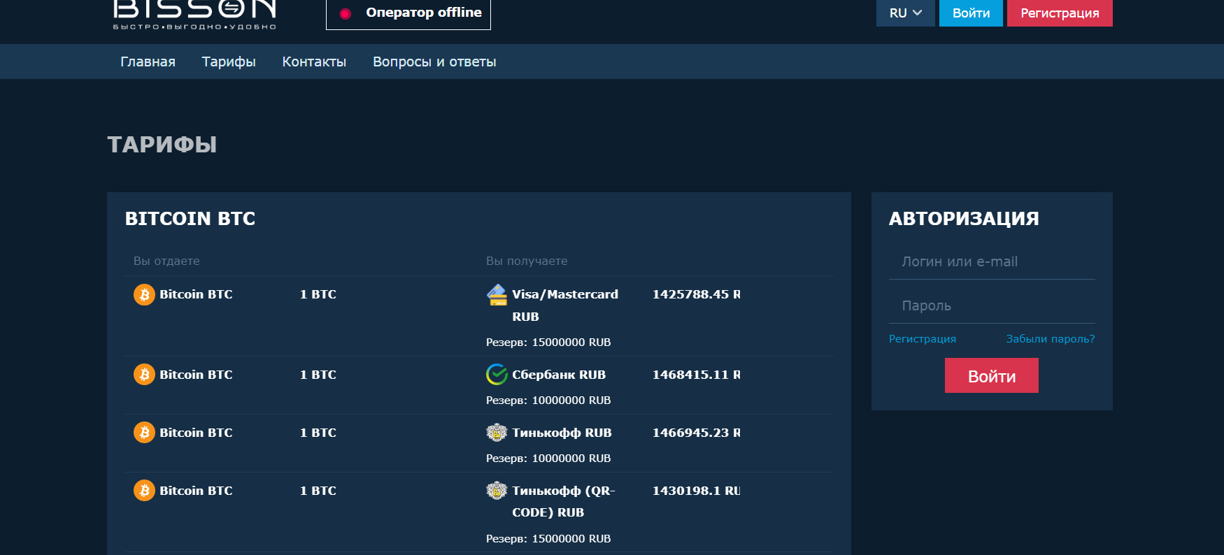Click the Резерв: 15000000 RUB text under Visa/Mastercard
Image resolution: width=1224 pixels, height=555 pixels.
[x=548, y=343]
